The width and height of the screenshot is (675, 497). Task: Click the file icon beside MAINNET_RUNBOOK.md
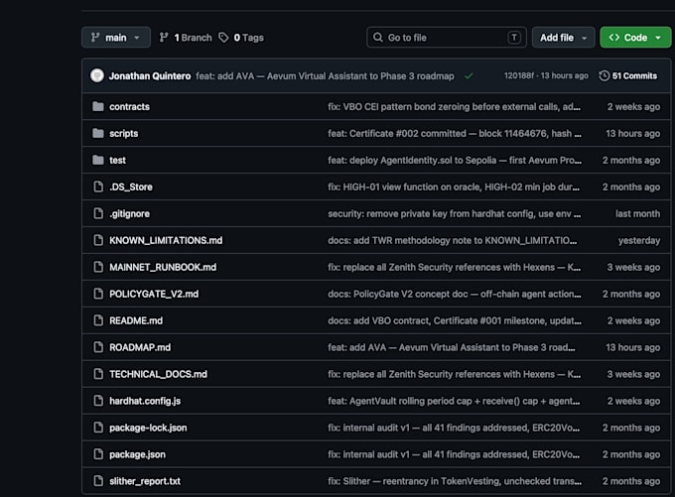[98, 267]
